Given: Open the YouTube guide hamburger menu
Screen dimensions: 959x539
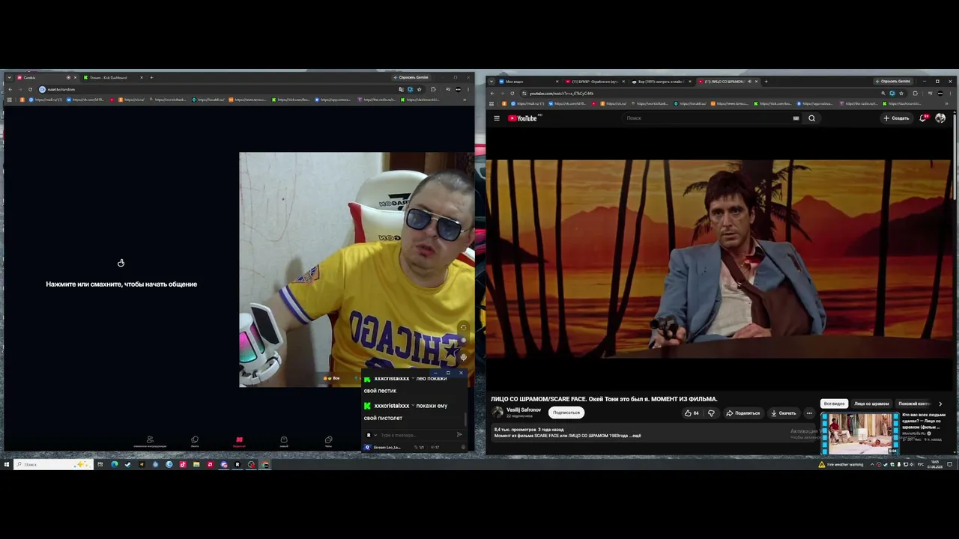Looking at the screenshot, I should point(496,118).
